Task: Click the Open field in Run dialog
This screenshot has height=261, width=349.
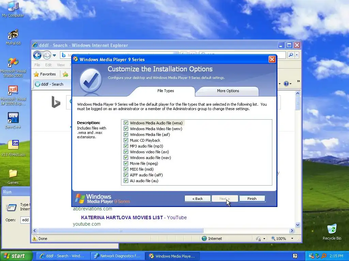Action: coord(25,220)
